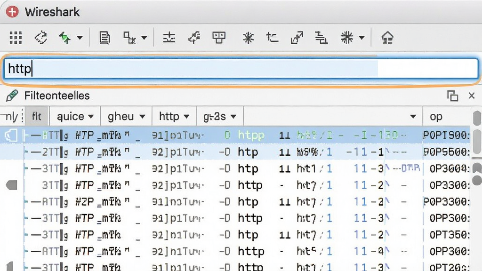Open dropdown arrow beside green arrow icon

[80, 38]
